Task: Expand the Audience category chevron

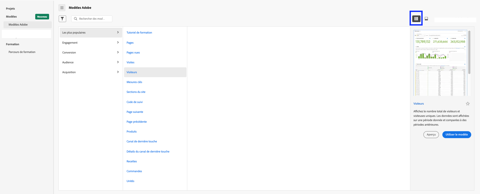Action: click(x=118, y=62)
